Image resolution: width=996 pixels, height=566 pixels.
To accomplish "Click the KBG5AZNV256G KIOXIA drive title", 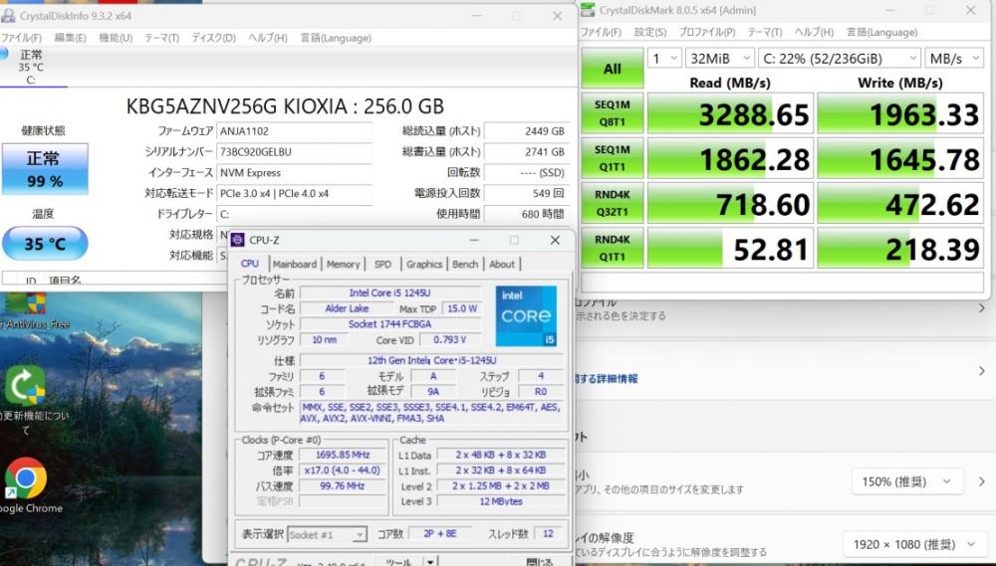I will tap(285, 106).
